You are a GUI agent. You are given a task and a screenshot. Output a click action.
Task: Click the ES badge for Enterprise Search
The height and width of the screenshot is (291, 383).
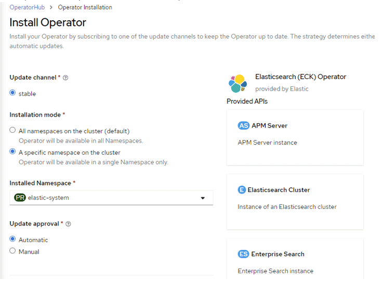click(243, 254)
